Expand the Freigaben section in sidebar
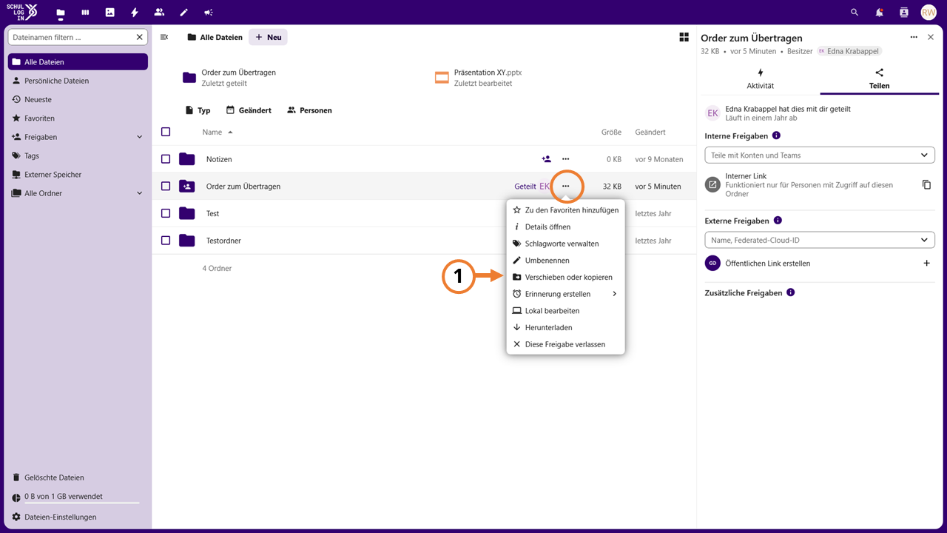Viewport: 947px width, 533px height. coord(140,137)
